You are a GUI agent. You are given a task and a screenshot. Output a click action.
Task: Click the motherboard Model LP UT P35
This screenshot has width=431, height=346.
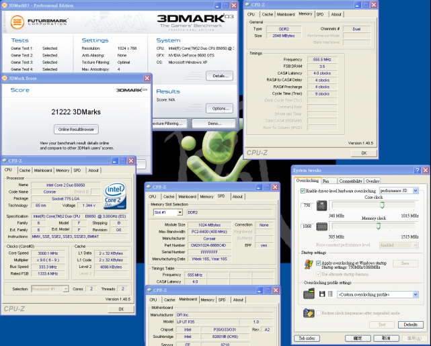pyautogui.click(x=206, y=322)
